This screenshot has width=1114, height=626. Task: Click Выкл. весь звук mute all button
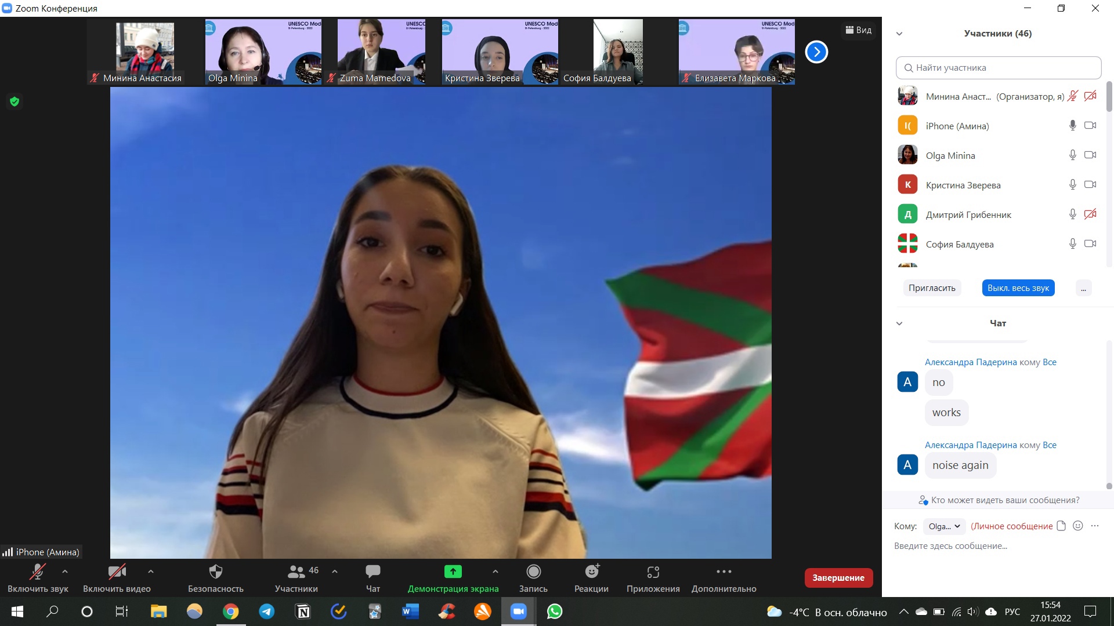pyautogui.click(x=1018, y=288)
